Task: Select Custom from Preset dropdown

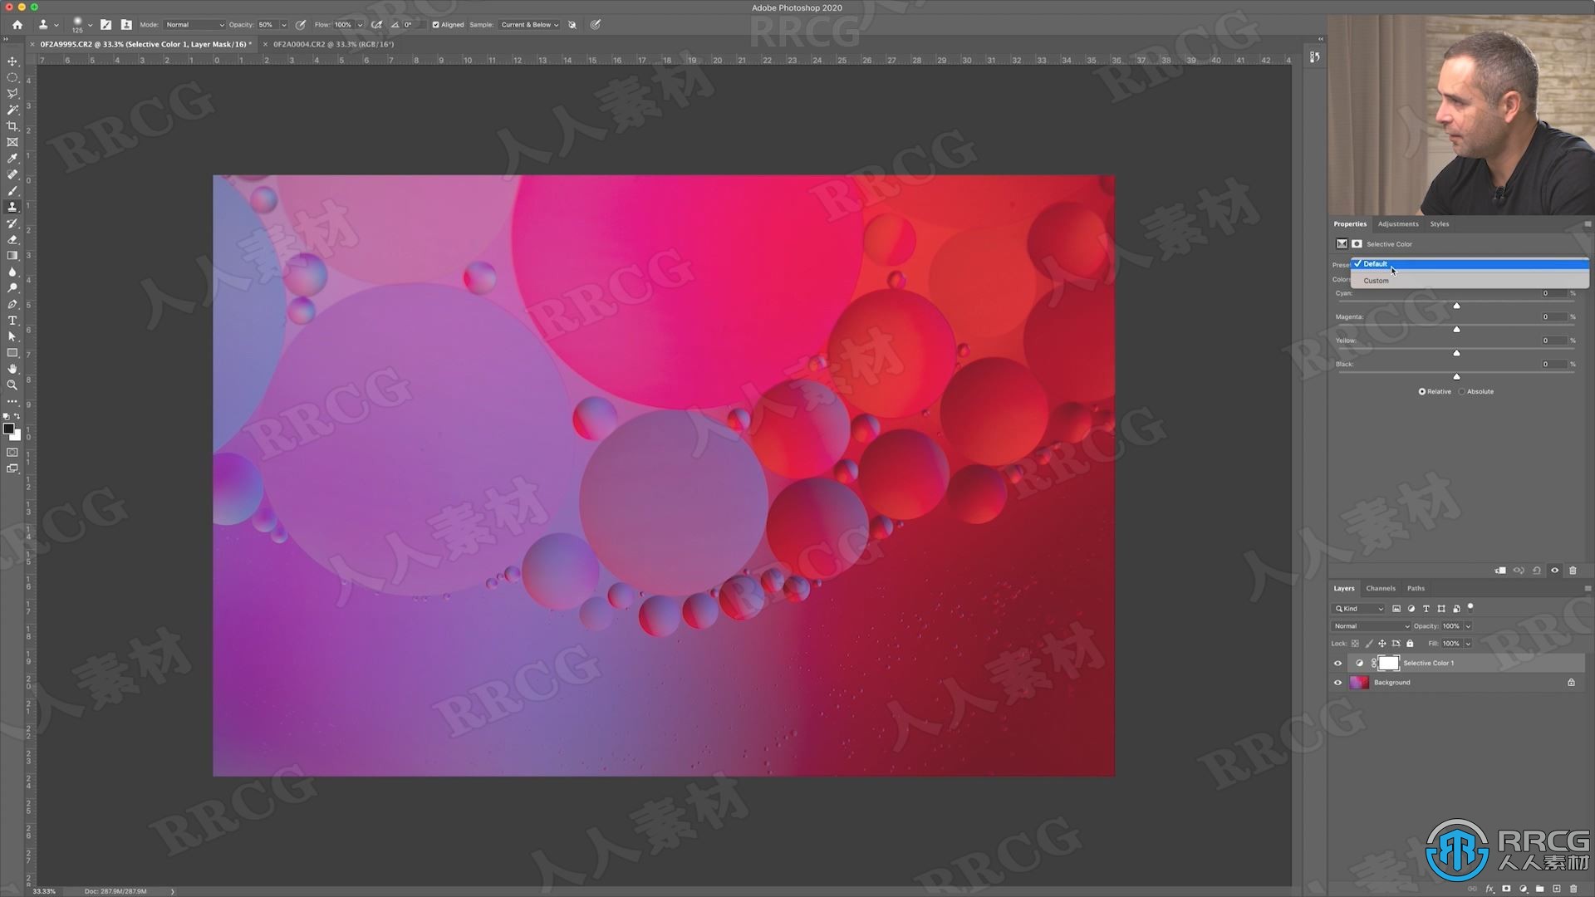Action: click(x=1377, y=281)
